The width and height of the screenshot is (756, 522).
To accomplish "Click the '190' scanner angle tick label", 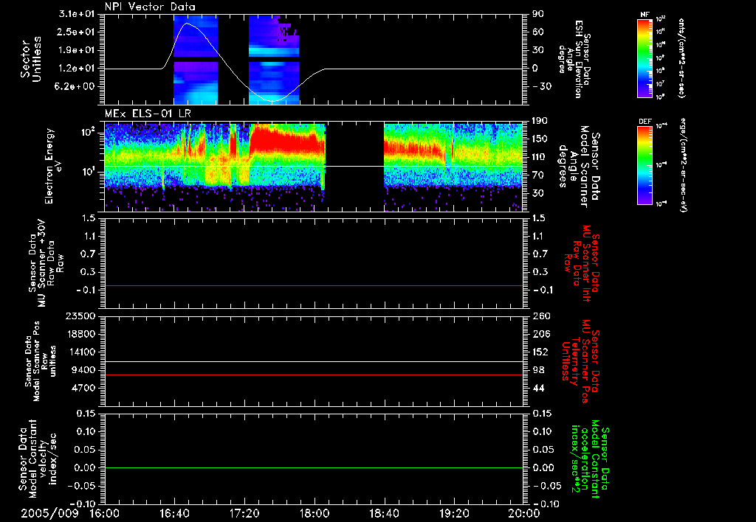I will 540,121.
